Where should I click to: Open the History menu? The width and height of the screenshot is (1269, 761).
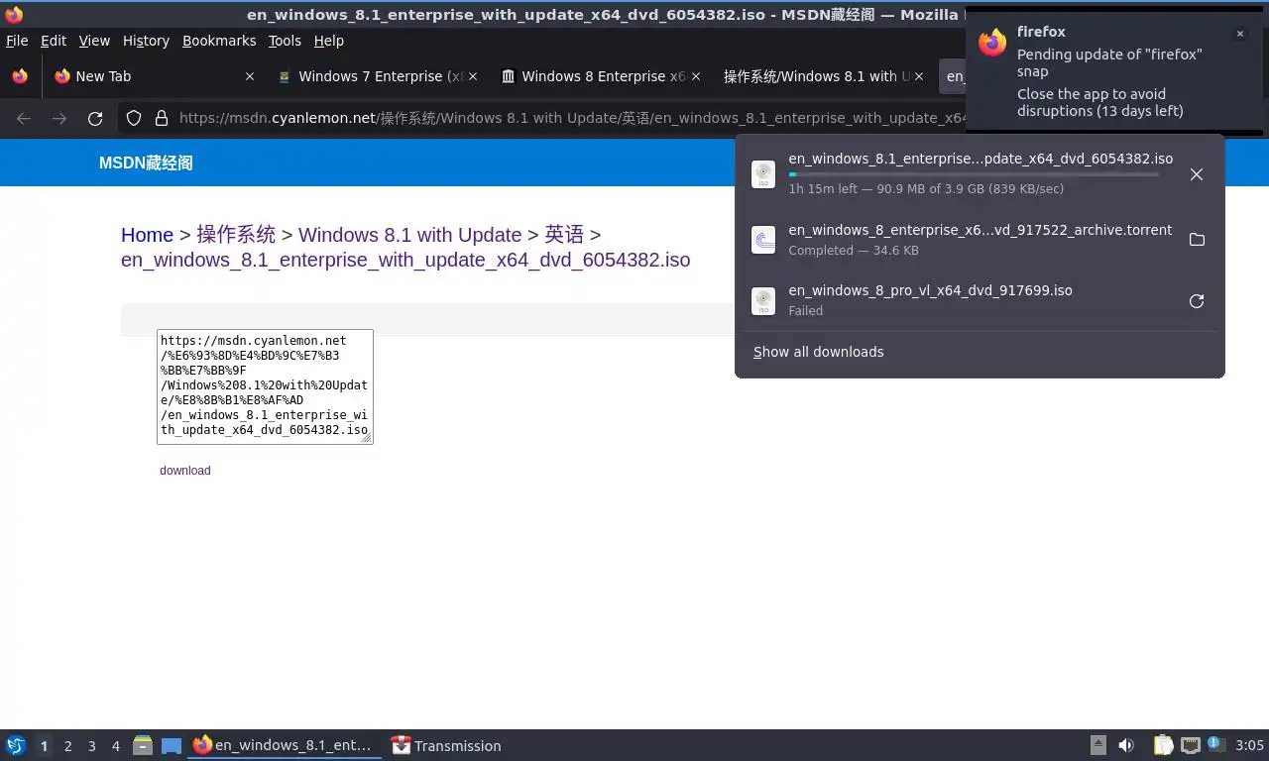[146, 41]
